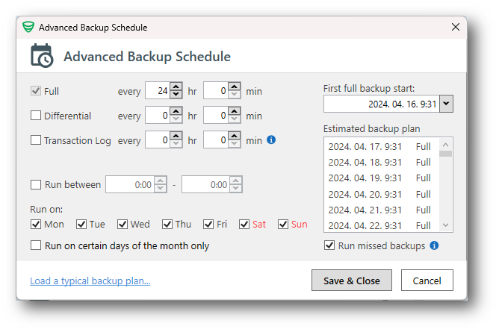
Task: Uncheck the Run missed backups option
Action: point(329,245)
